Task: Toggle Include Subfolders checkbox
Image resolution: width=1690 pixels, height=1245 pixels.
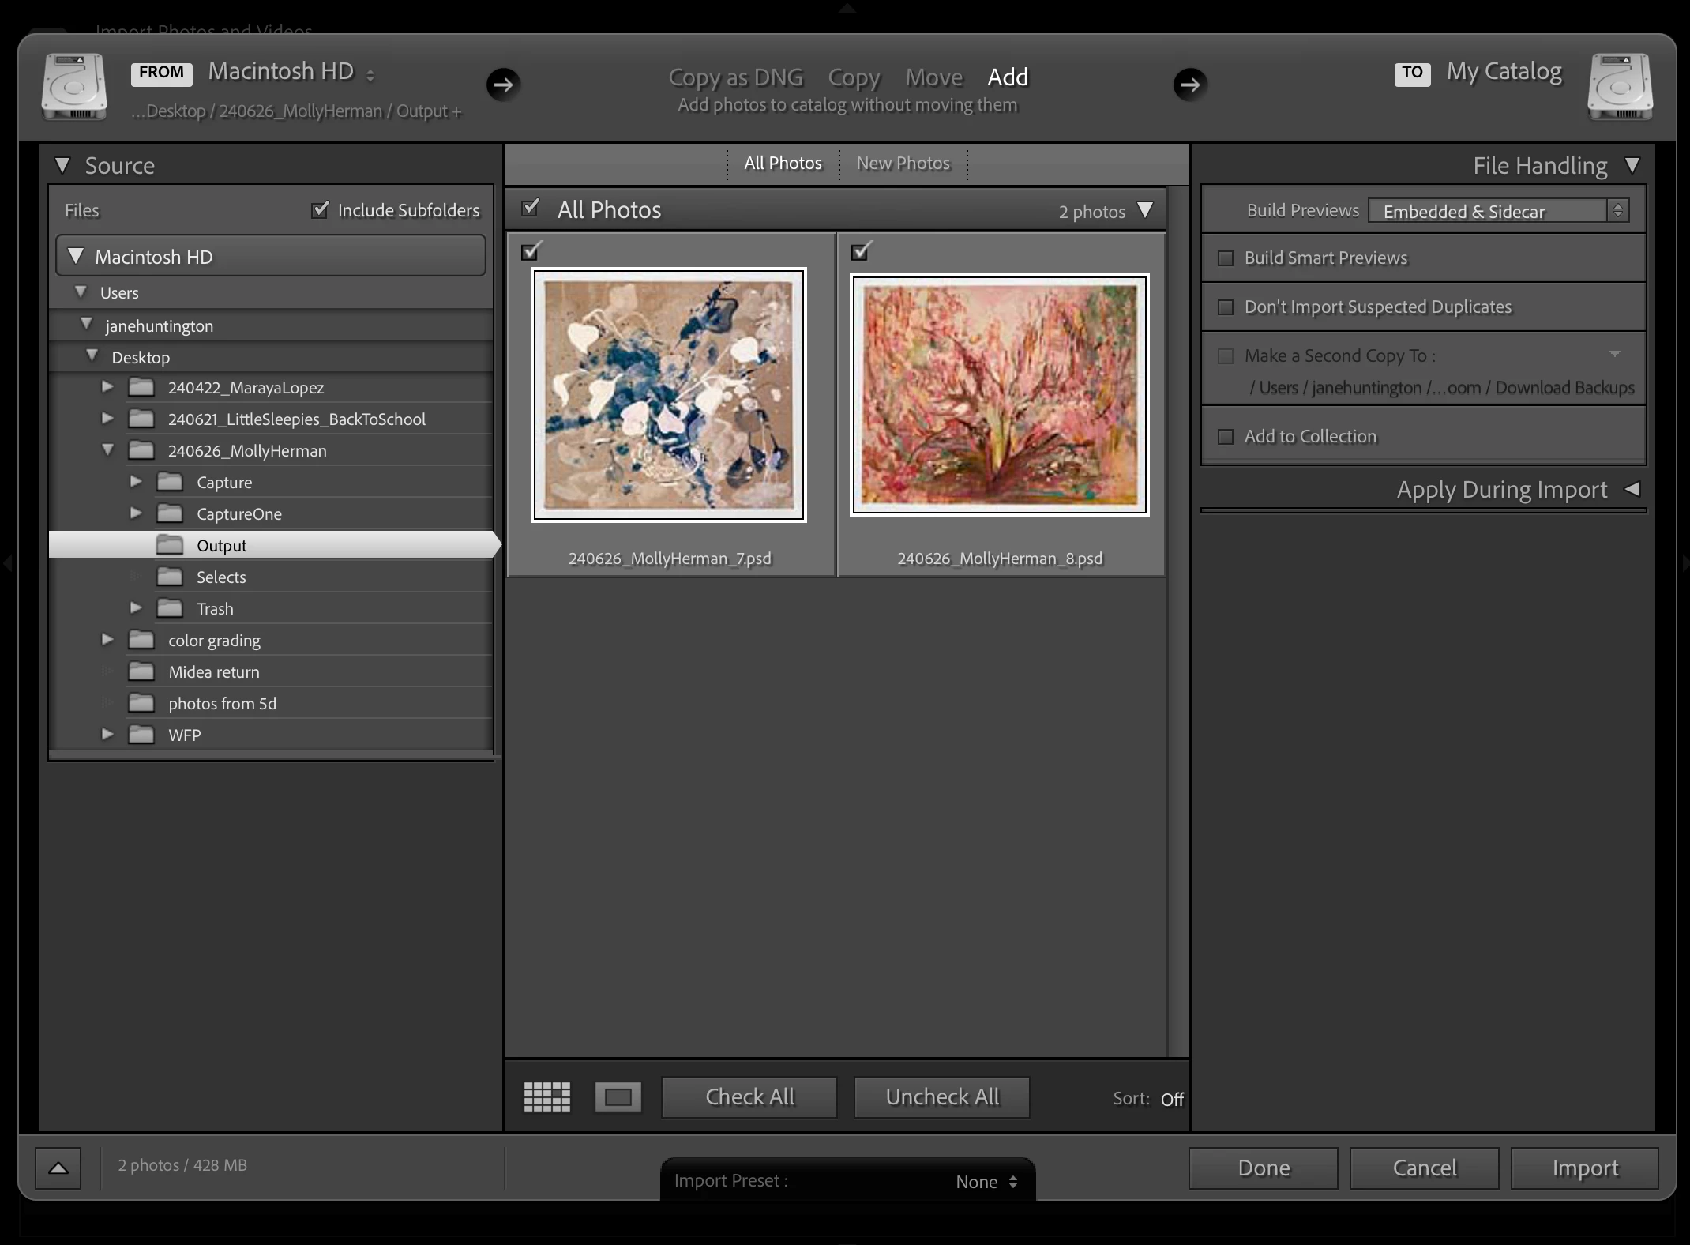Action: pyautogui.click(x=320, y=209)
